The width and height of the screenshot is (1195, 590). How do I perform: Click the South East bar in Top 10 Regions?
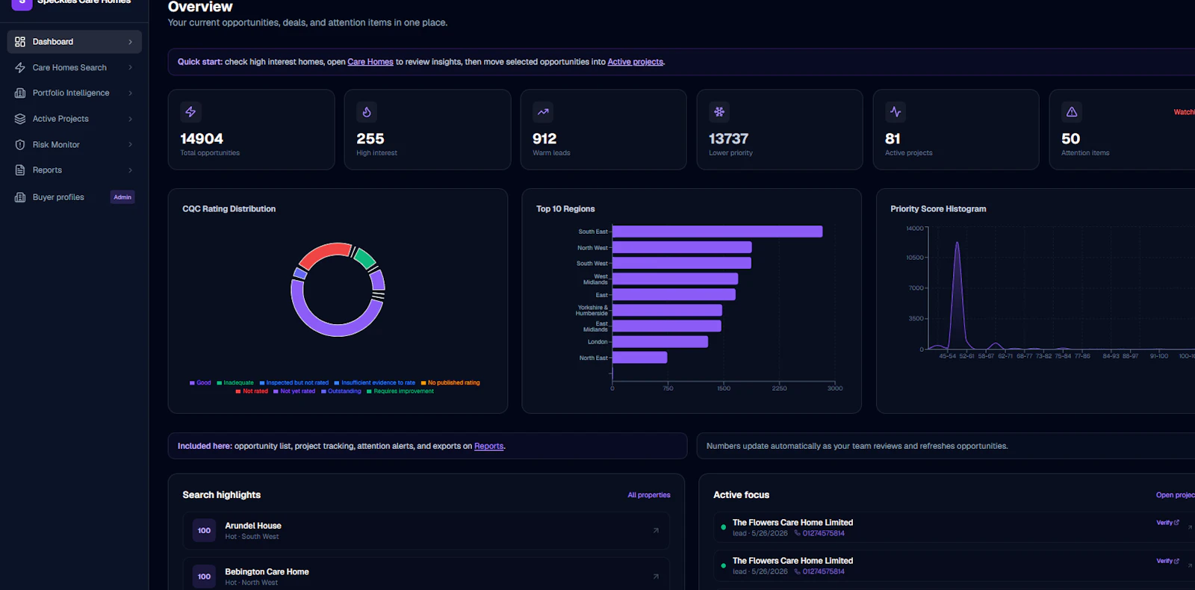pos(717,232)
